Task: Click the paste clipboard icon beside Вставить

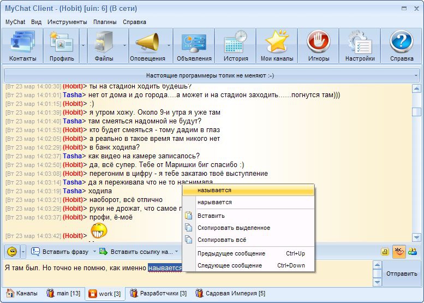Action: [x=188, y=216]
